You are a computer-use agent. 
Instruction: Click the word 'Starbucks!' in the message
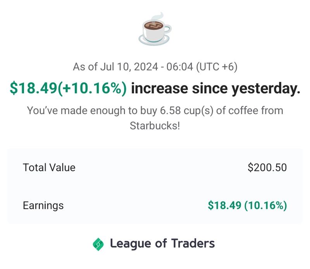click(155, 126)
